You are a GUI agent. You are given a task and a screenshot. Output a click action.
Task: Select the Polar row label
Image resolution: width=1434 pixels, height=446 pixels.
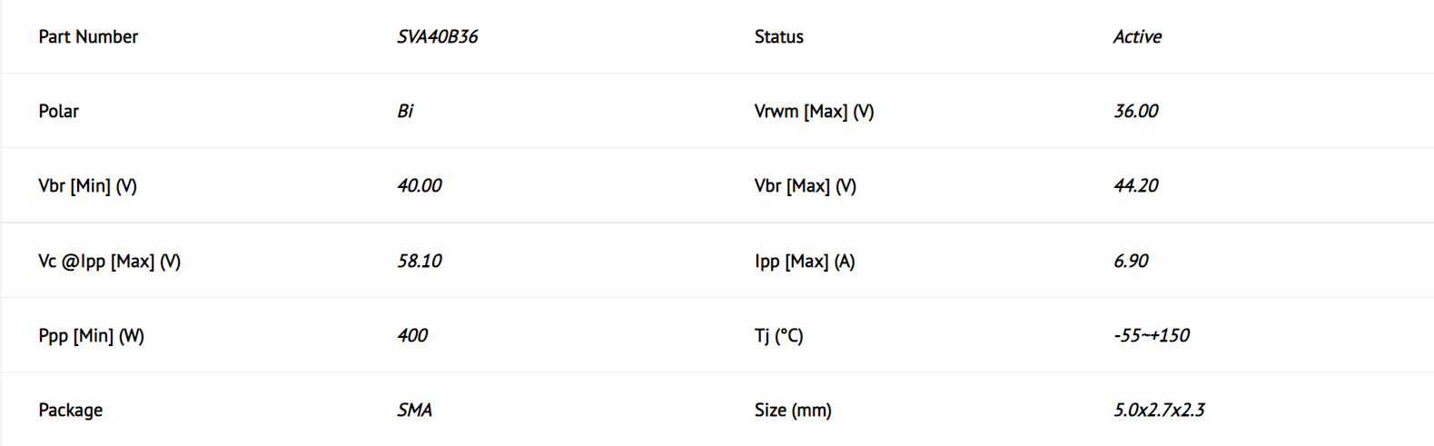coord(58,111)
